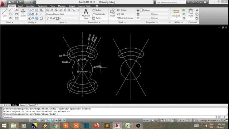Click Create block button

(x=122, y=10)
